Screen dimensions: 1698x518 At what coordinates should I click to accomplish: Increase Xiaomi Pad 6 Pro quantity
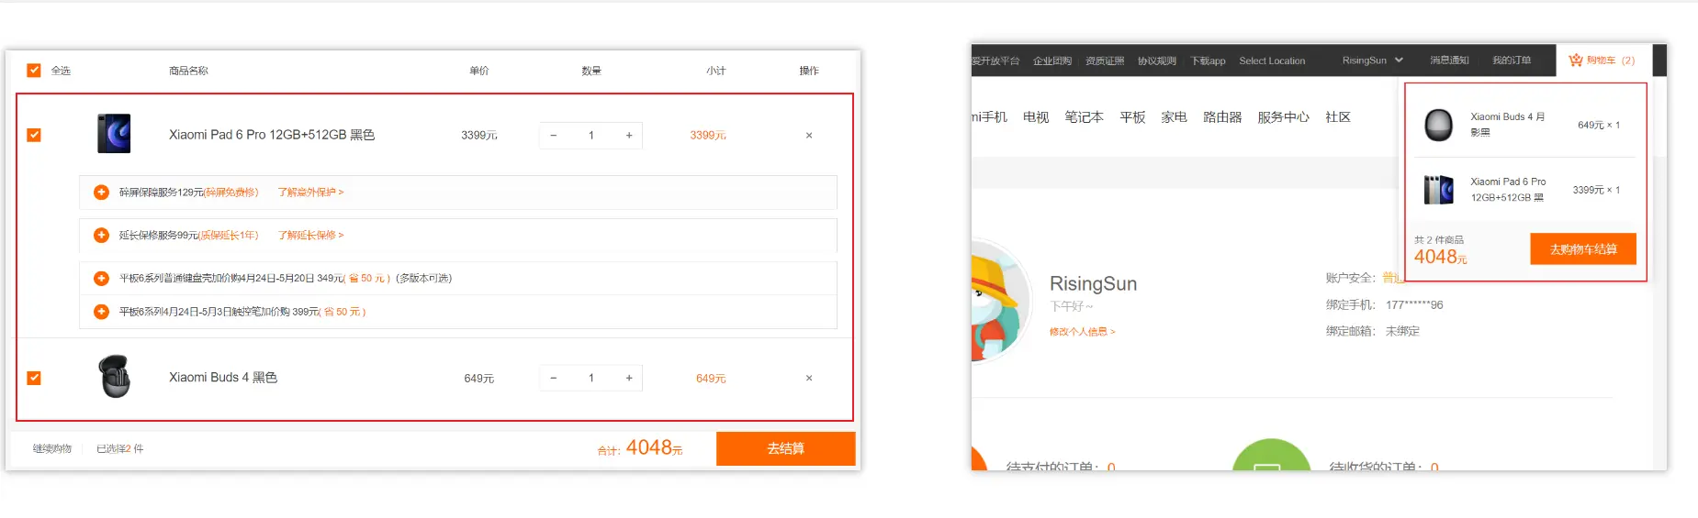pyautogui.click(x=629, y=136)
